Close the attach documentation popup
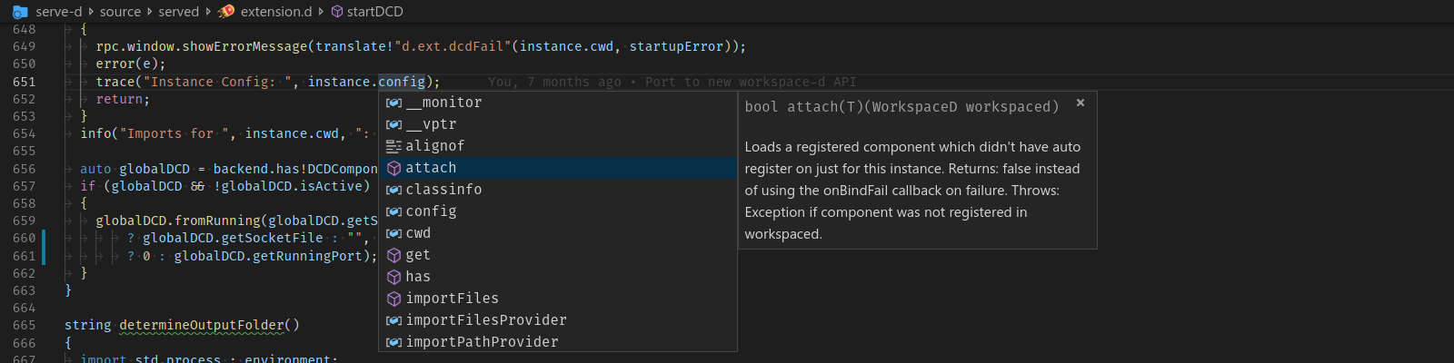The height and width of the screenshot is (363, 1454). coord(1081,103)
